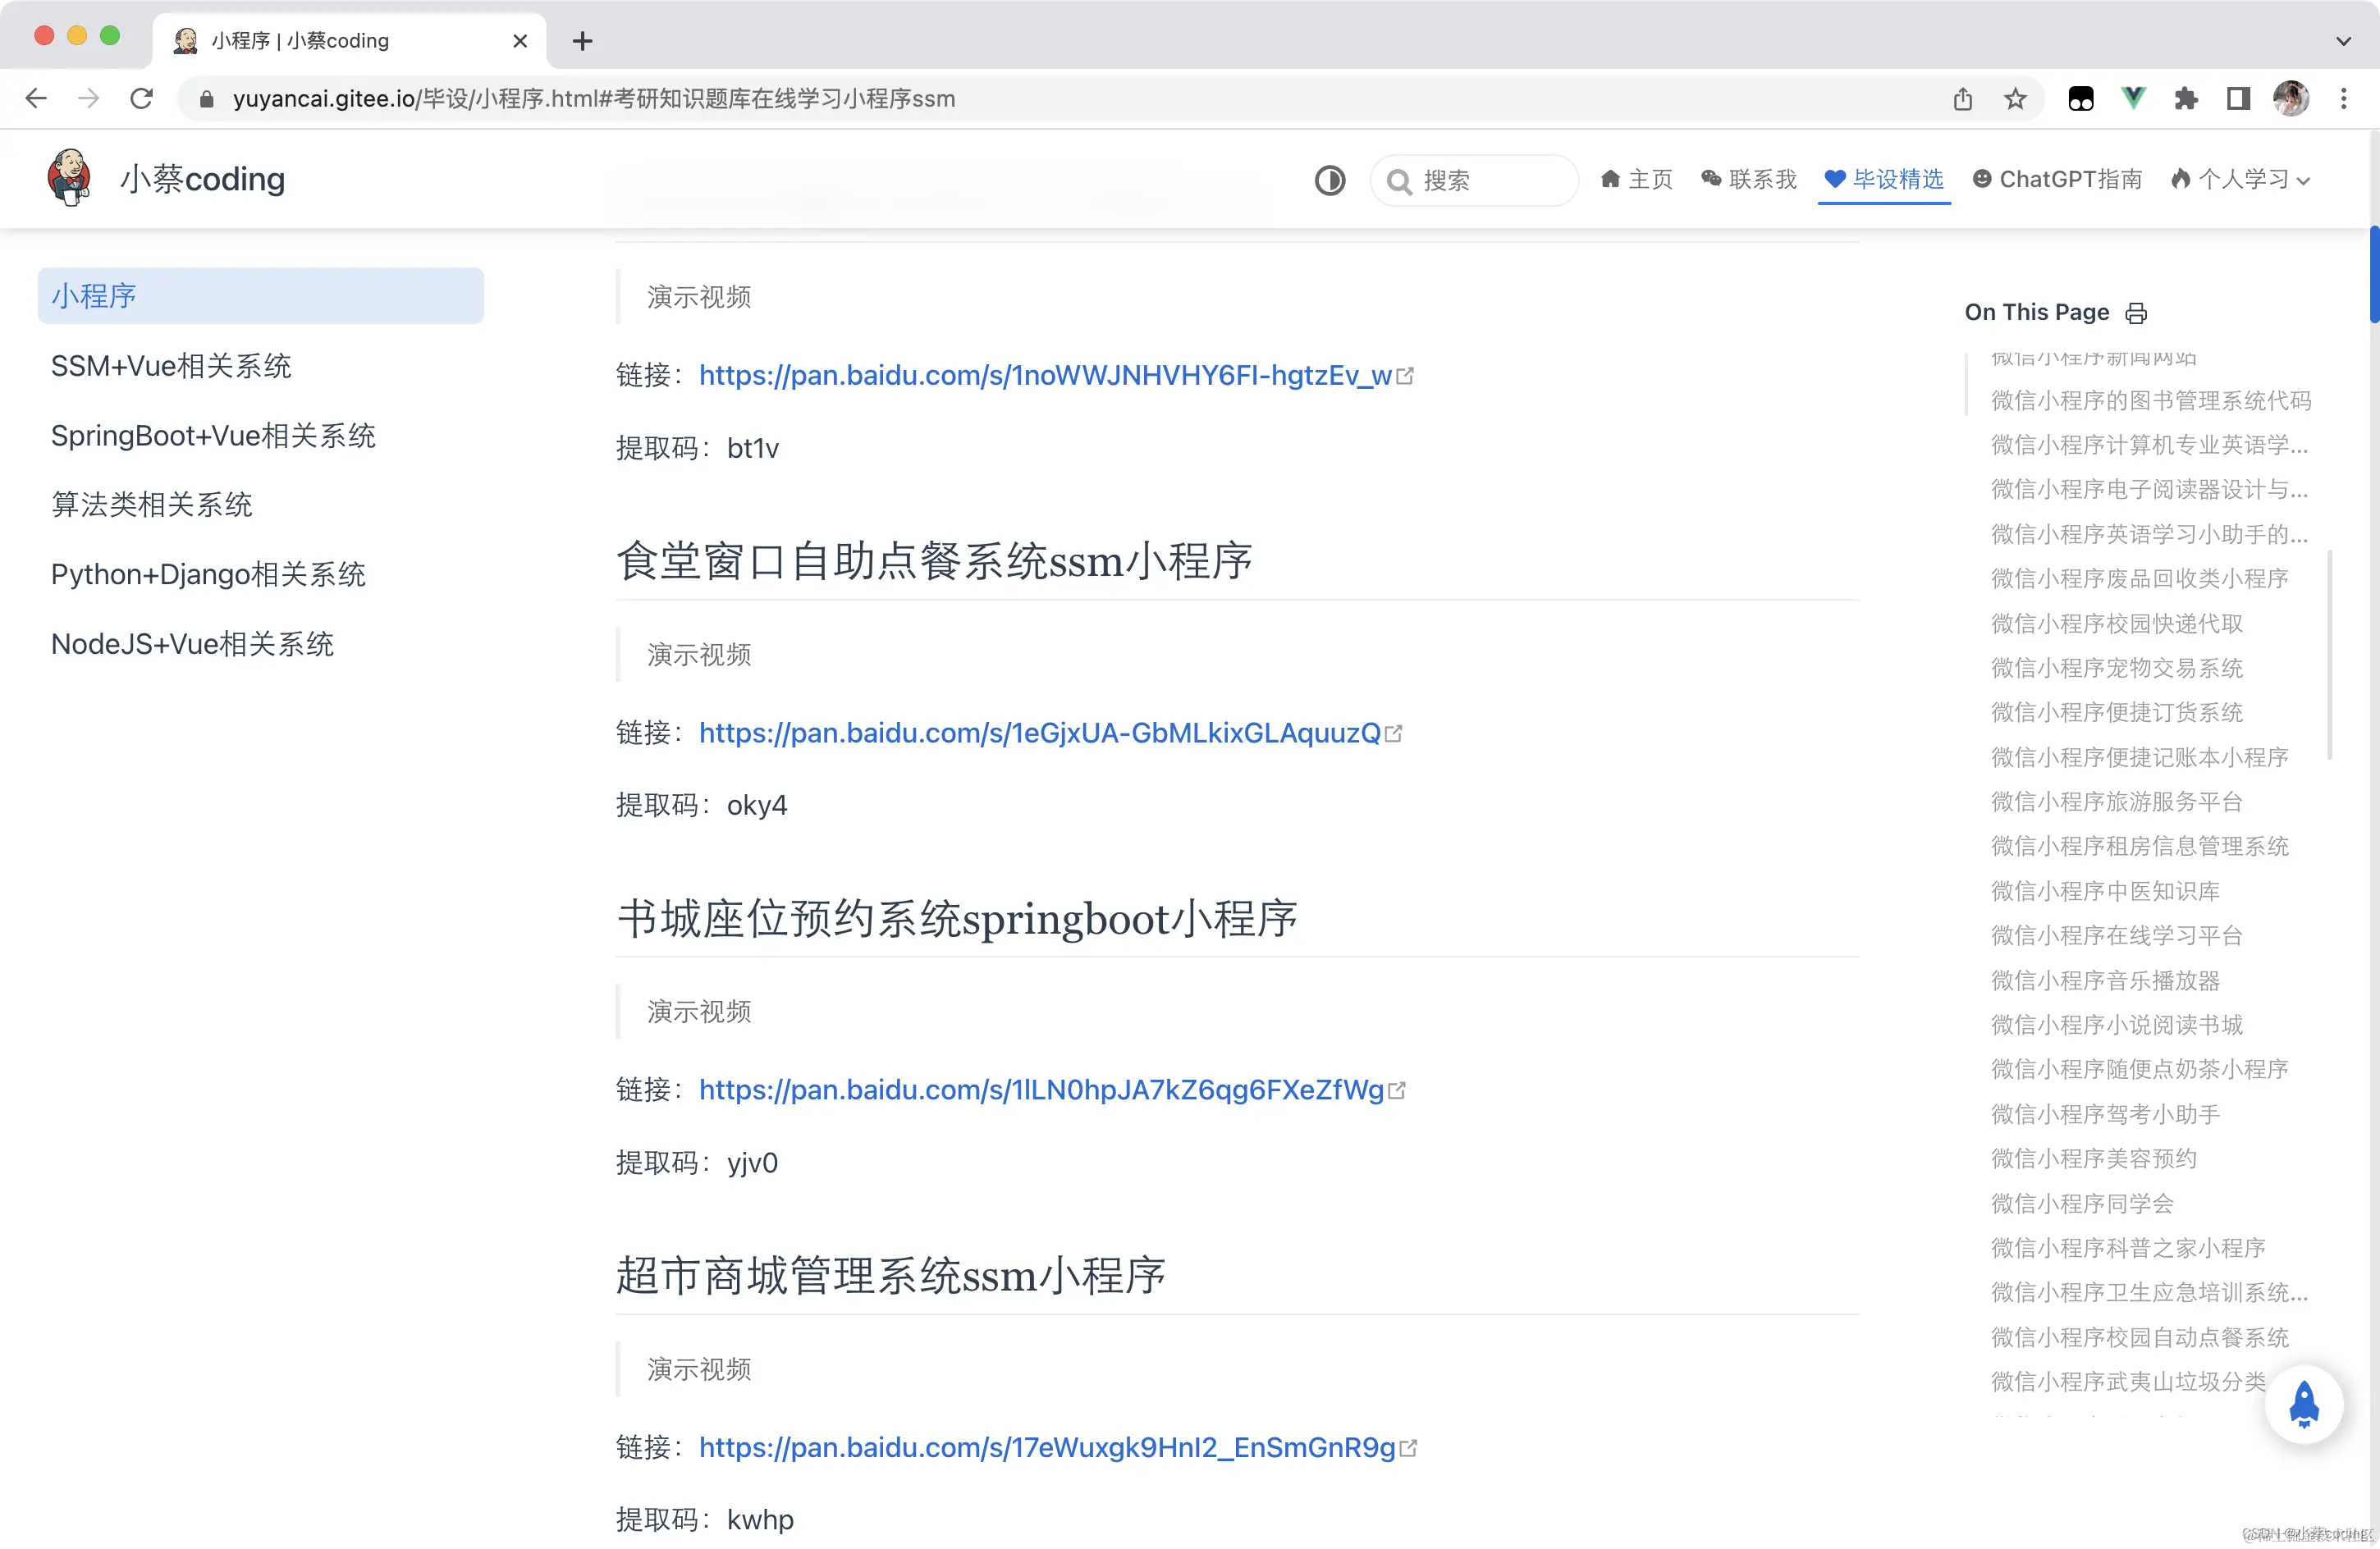Select the 毕设精选 nav tab
Viewport: 2380px width, 1549px height.
click(x=1884, y=179)
